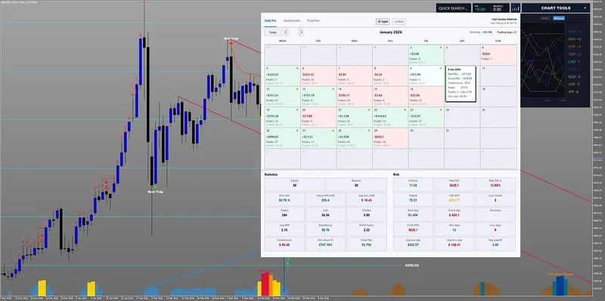
Task: Click the star marker on 12 January
Action: [x=297, y=89]
